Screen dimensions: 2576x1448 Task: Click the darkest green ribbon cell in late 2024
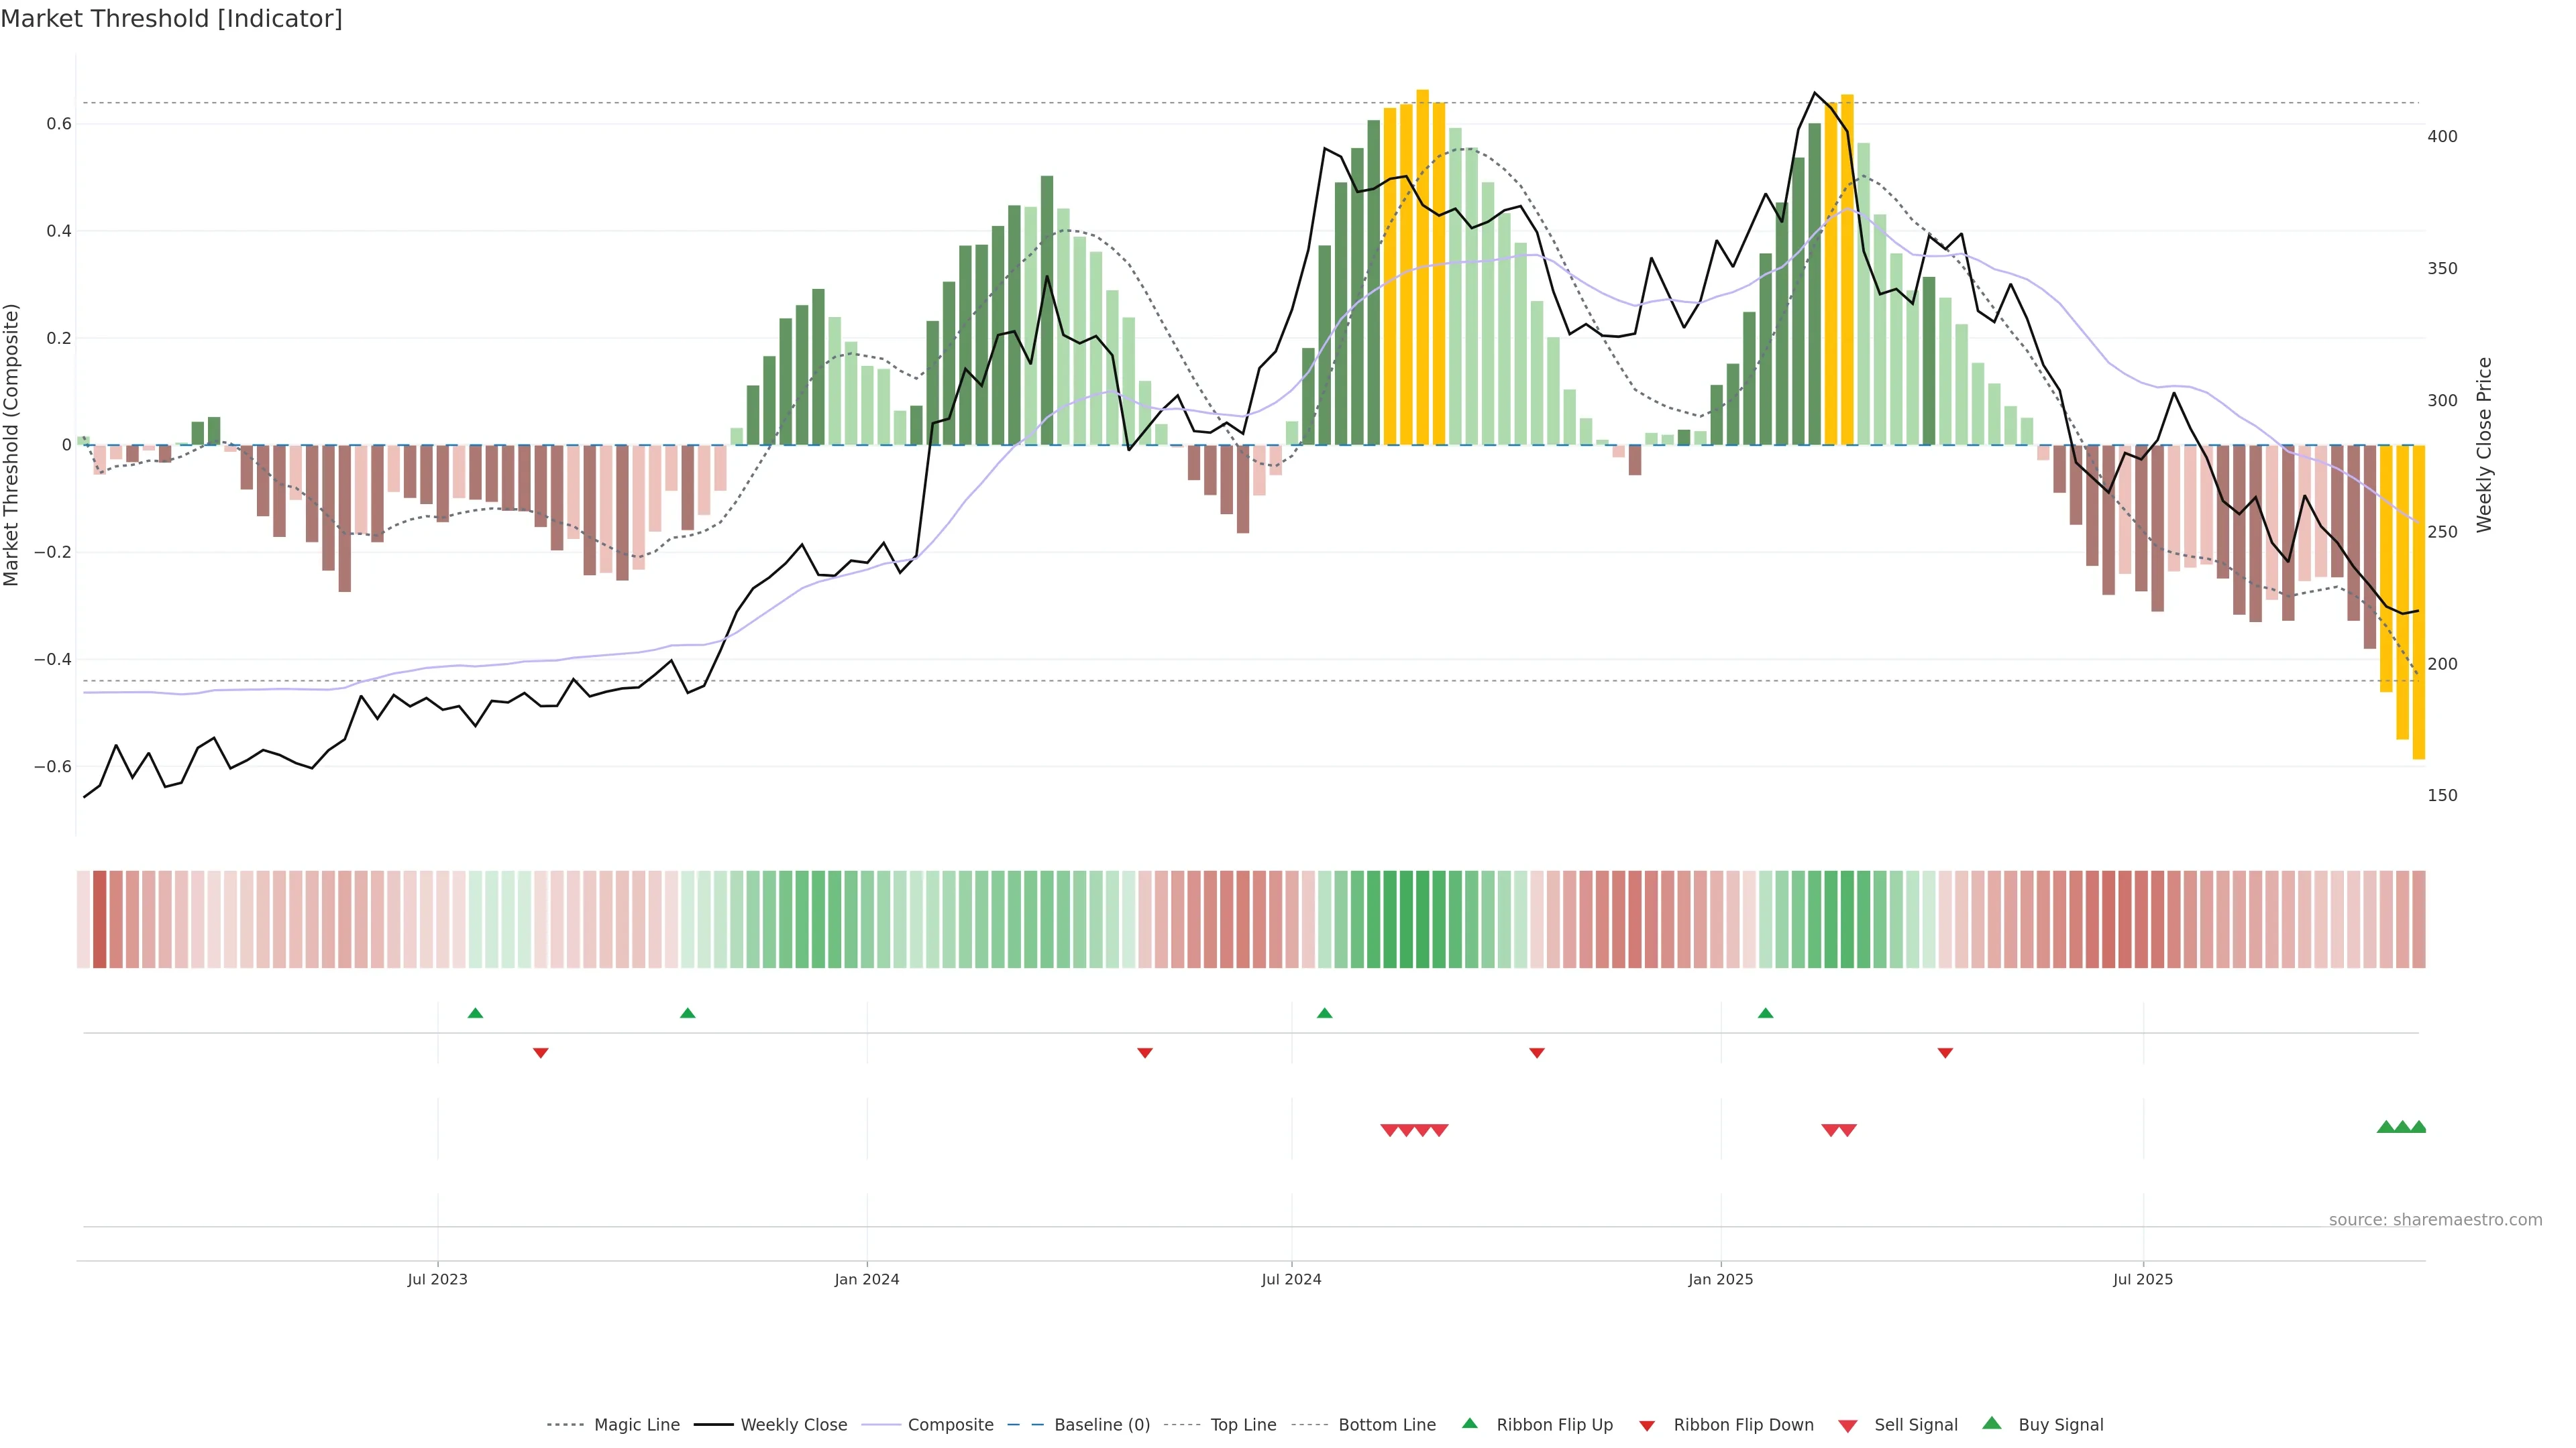(x=1405, y=919)
